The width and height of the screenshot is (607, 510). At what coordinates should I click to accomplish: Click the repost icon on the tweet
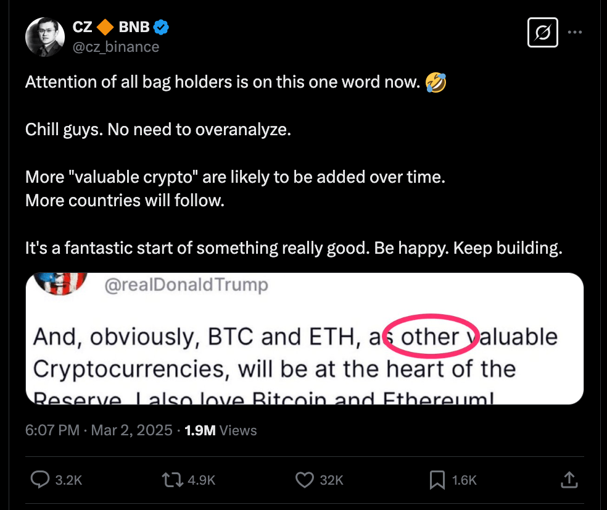173,479
